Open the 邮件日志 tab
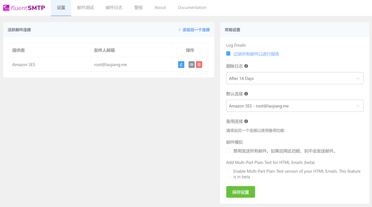Screen dimensions: 372x207 click(x=114, y=8)
